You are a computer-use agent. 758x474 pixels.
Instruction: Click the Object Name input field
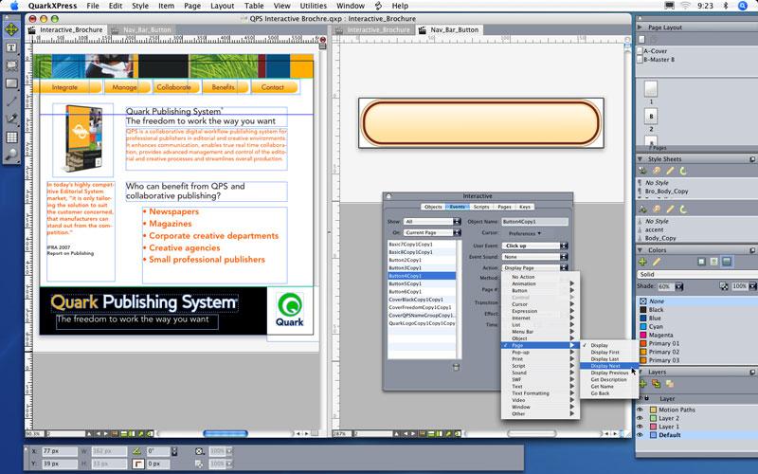point(534,222)
